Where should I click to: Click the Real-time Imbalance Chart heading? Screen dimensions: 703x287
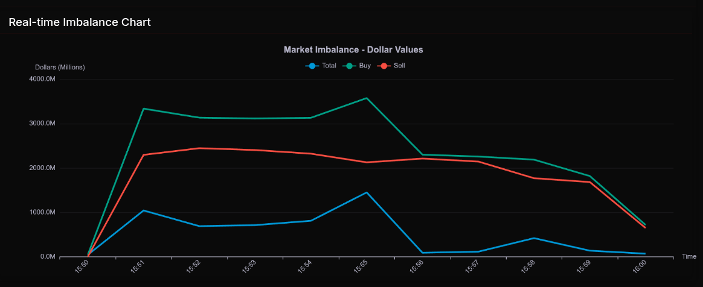pos(79,22)
